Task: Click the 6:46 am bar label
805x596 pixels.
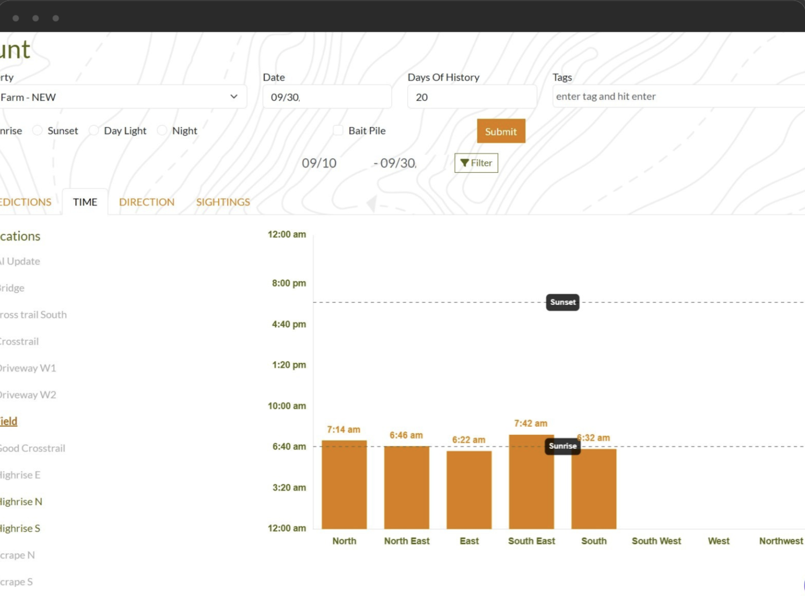Action: pos(406,435)
